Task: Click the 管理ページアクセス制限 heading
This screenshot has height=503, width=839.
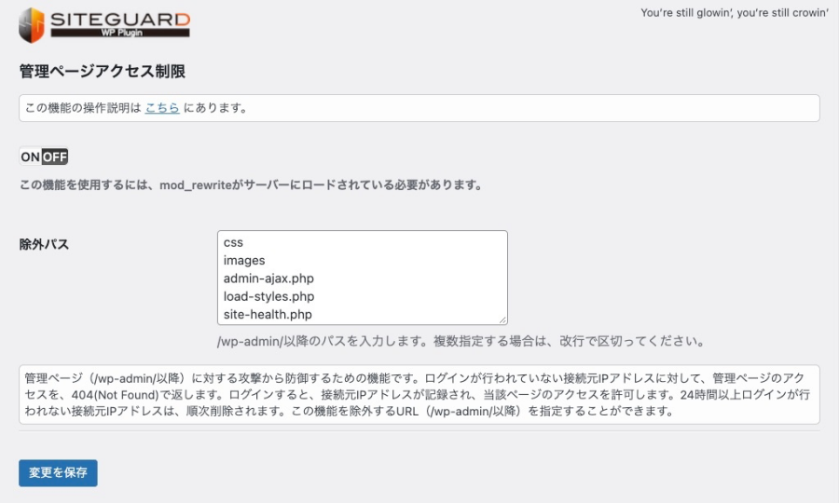Action: [x=103, y=71]
